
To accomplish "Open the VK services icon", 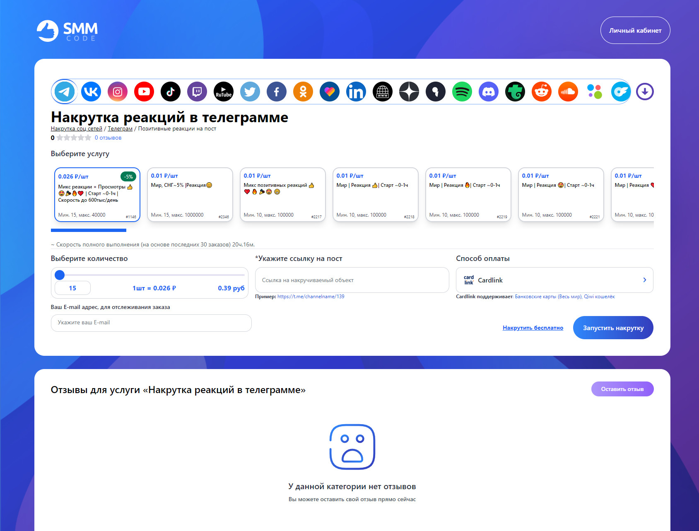I will coord(91,92).
